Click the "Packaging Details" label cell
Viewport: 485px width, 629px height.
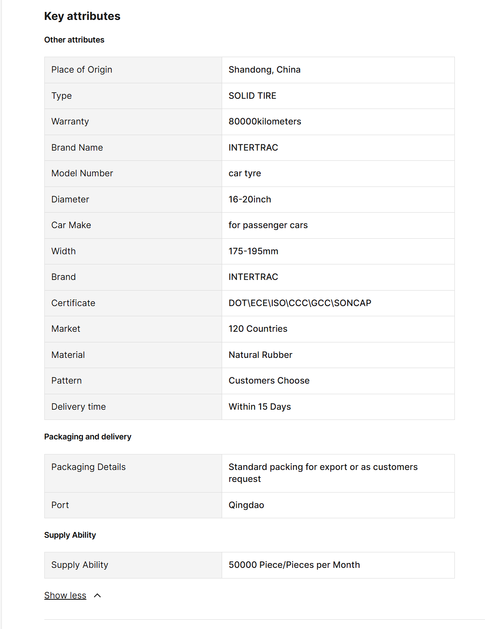click(89, 467)
